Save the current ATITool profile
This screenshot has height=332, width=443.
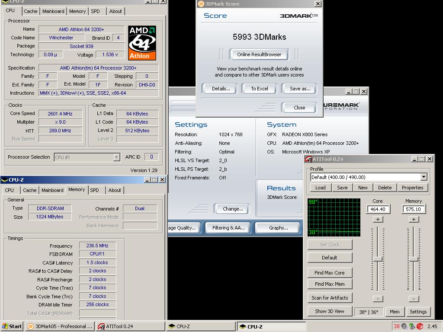[342, 188]
